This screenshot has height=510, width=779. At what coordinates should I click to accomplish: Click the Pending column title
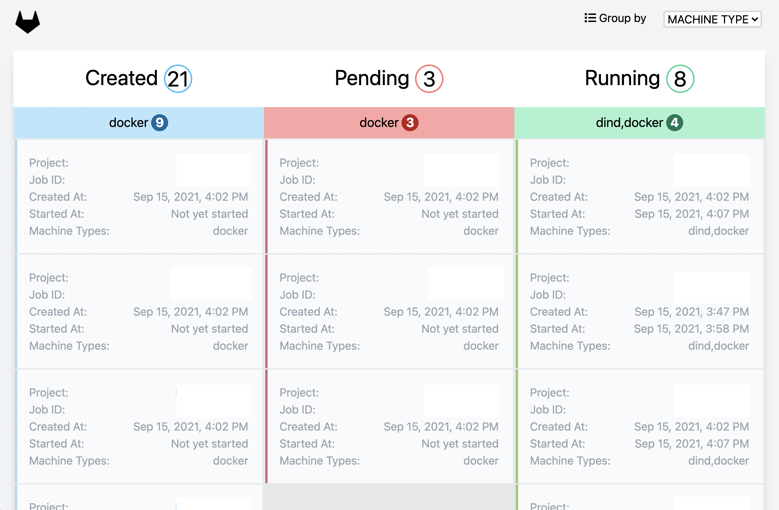point(371,78)
